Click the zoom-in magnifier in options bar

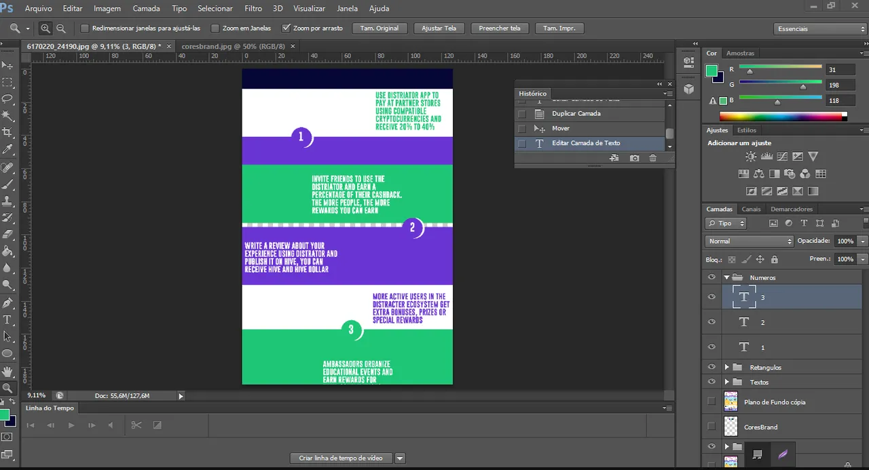(45, 28)
